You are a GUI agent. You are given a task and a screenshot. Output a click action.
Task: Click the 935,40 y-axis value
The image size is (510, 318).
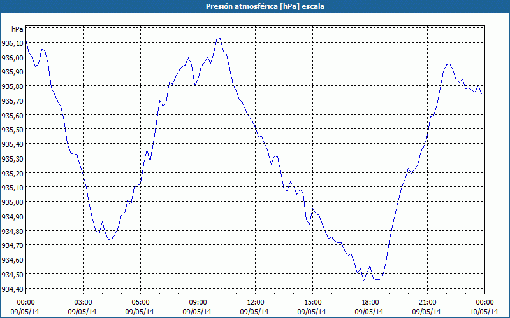coord(13,144)
